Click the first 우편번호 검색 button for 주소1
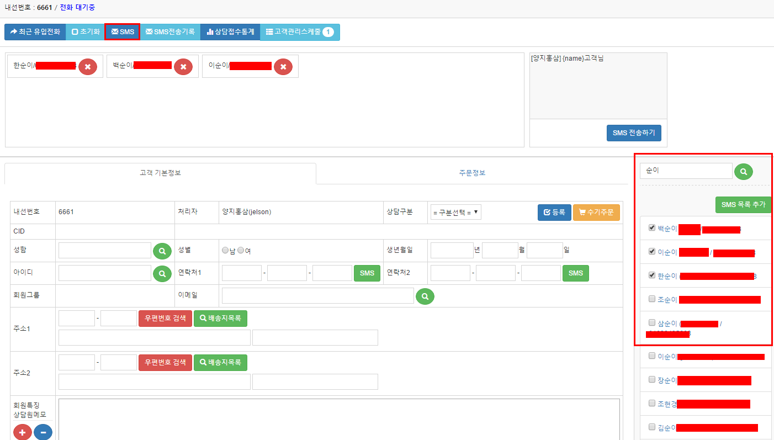 (x=165, y=319)
